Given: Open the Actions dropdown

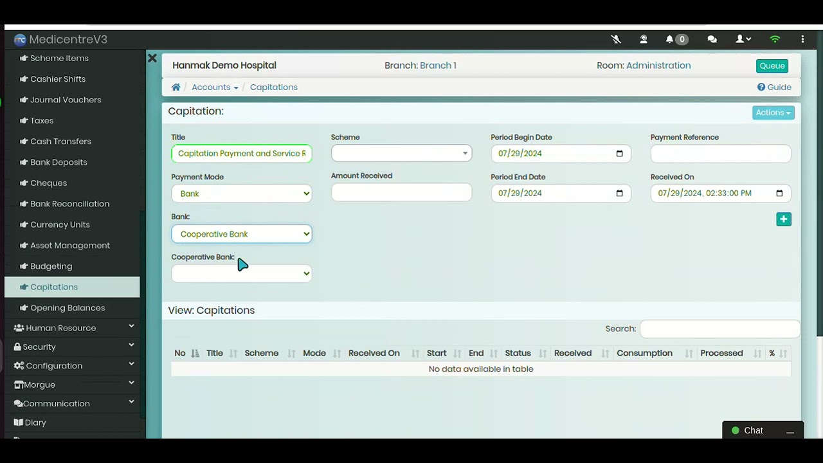Looking at the screenshot, I should click(773, 113).
